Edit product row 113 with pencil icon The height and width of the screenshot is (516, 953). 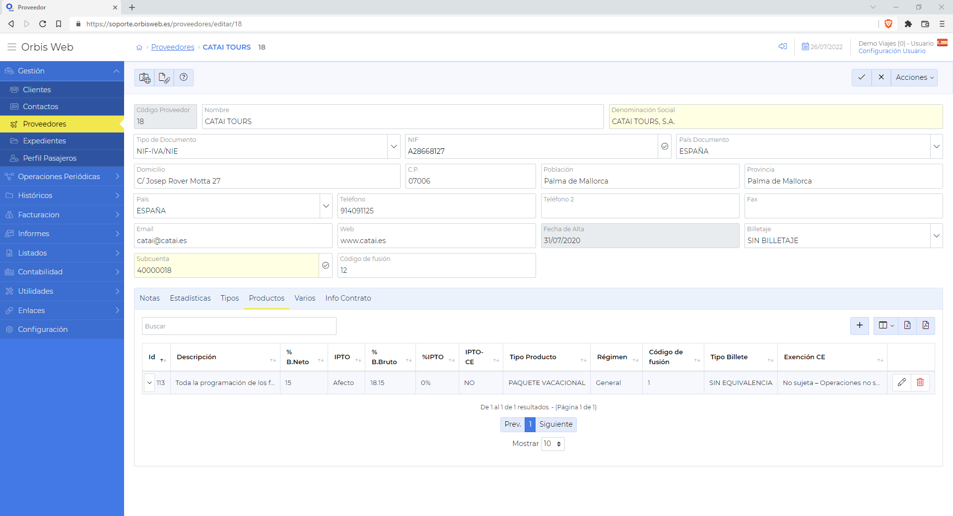pyautogui.click(x=902, y=383)
